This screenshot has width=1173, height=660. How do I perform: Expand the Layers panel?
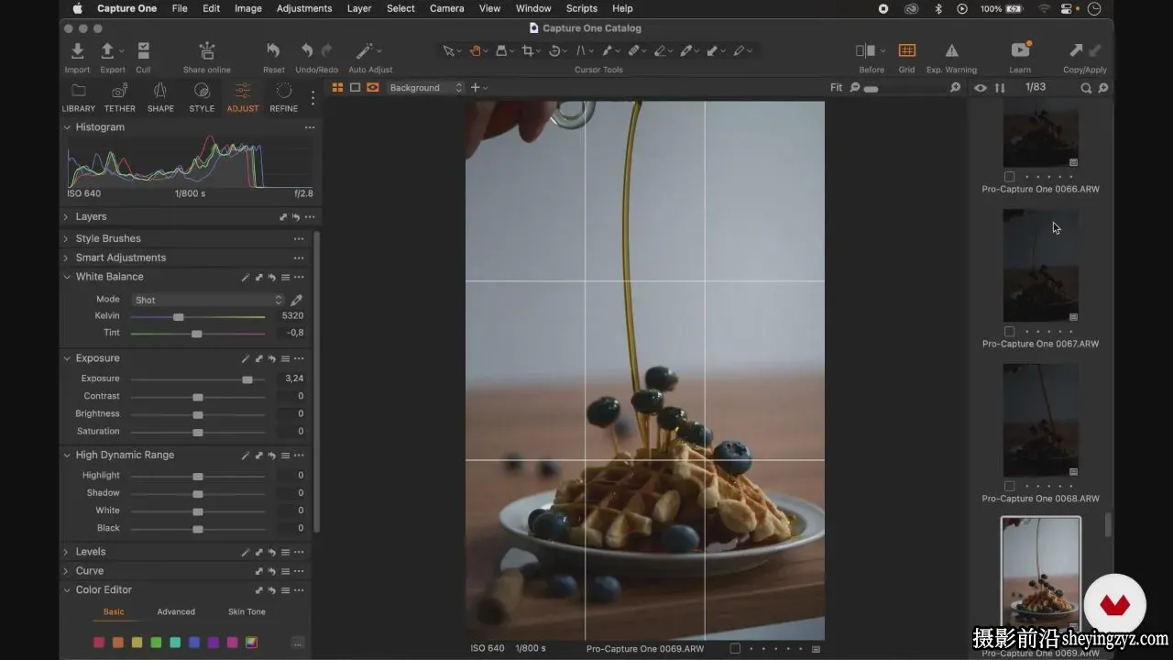(67, 217)
